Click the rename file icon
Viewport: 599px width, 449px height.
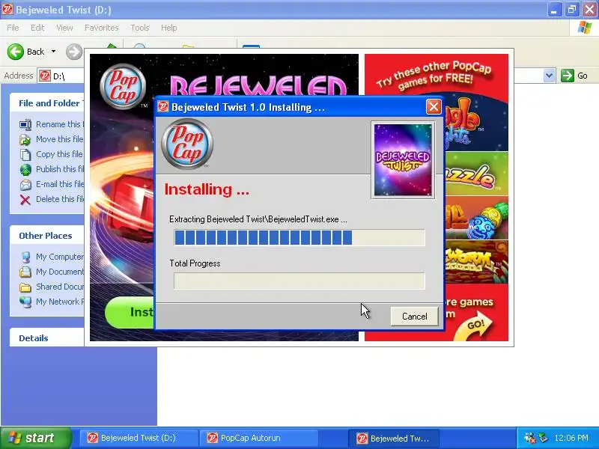25,124
